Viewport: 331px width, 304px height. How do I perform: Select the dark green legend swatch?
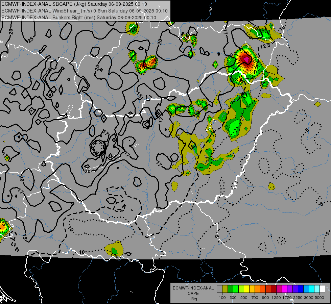pyautogui.click(x=230, y=289)
